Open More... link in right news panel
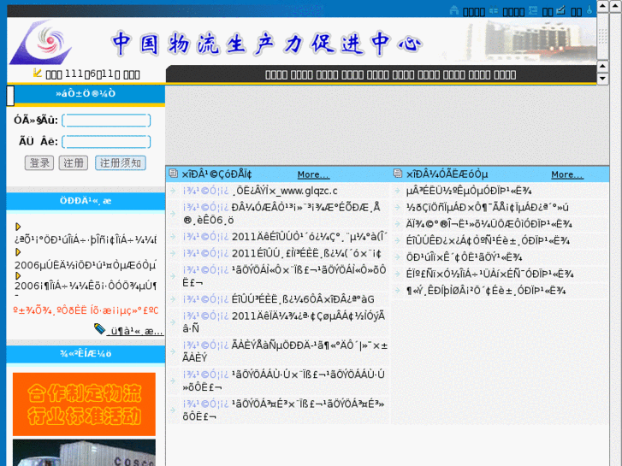 point(567,174)
